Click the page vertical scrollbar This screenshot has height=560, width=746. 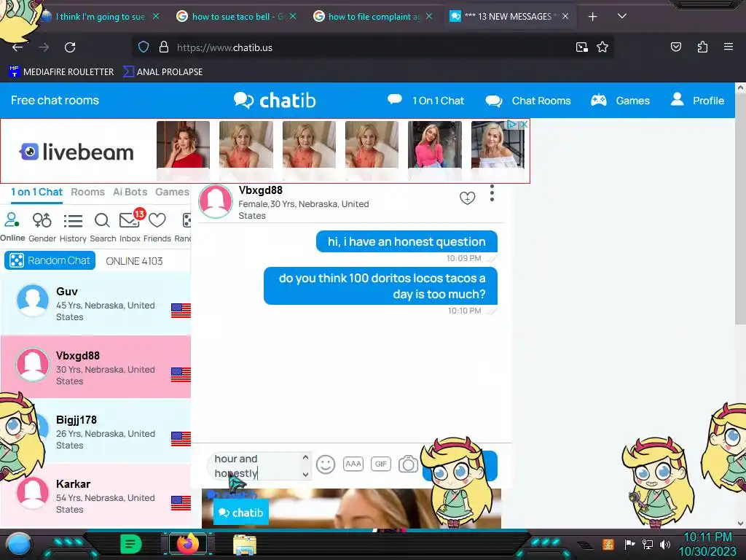(x=740, y=205)
